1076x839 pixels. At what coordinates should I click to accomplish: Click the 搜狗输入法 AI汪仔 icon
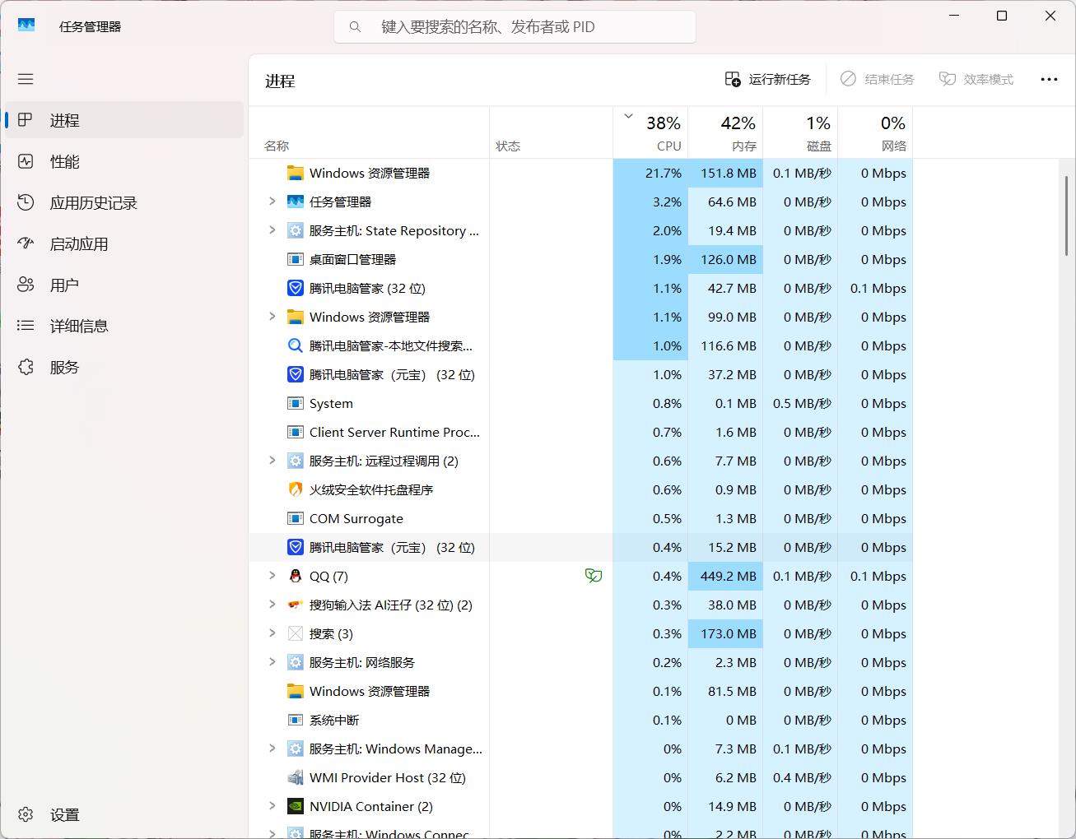click(x=296, y=605)
